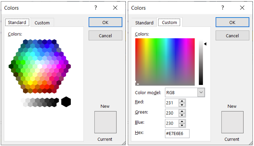
Task: Click the Blue value field showing 230
Action: [x=172, y=123]
